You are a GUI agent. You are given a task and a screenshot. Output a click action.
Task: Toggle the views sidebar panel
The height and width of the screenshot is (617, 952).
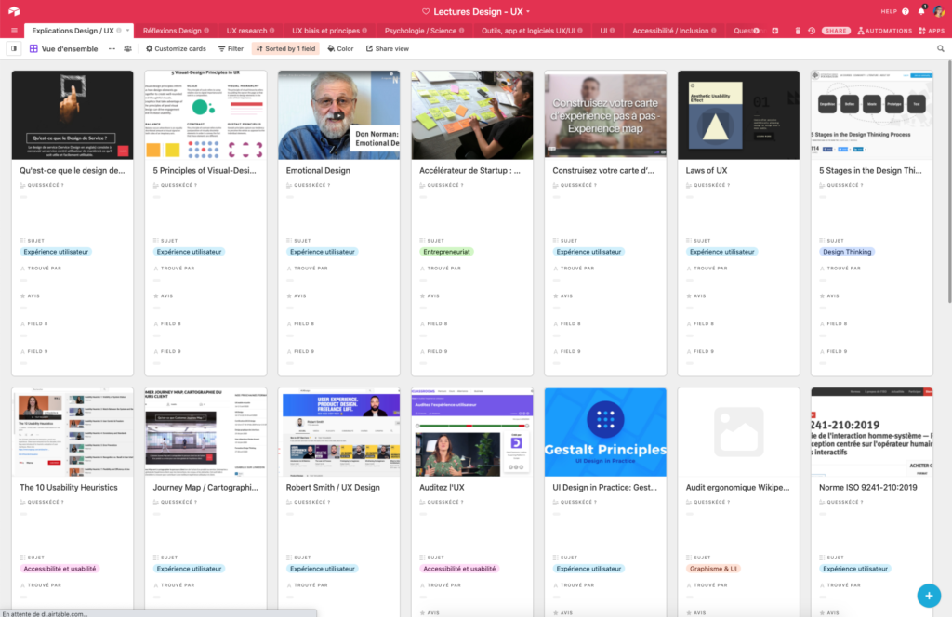[13, 48]
